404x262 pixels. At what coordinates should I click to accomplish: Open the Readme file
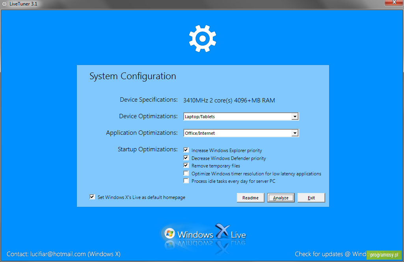point(250,198)
